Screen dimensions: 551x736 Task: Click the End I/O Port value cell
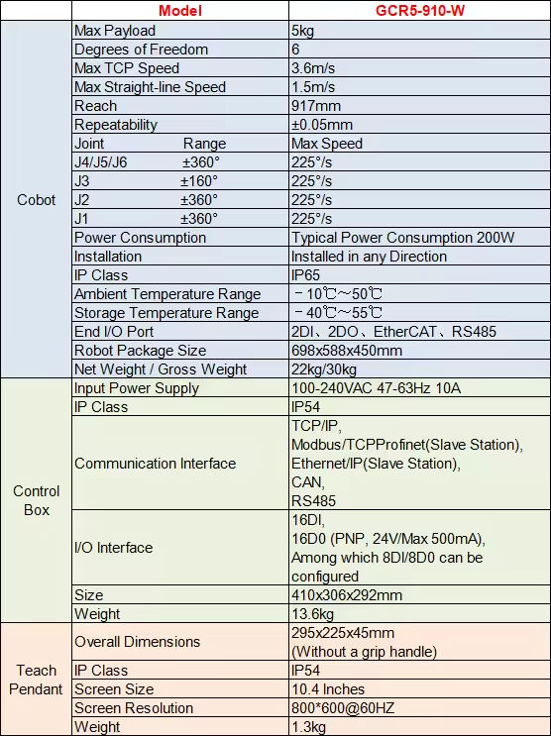(419, 332)
